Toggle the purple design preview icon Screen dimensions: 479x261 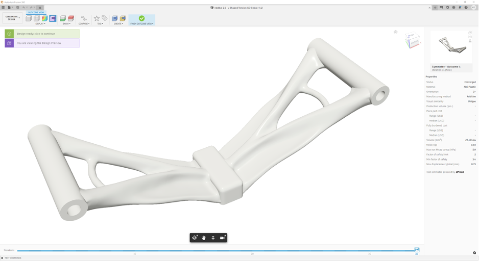[53, 18]
